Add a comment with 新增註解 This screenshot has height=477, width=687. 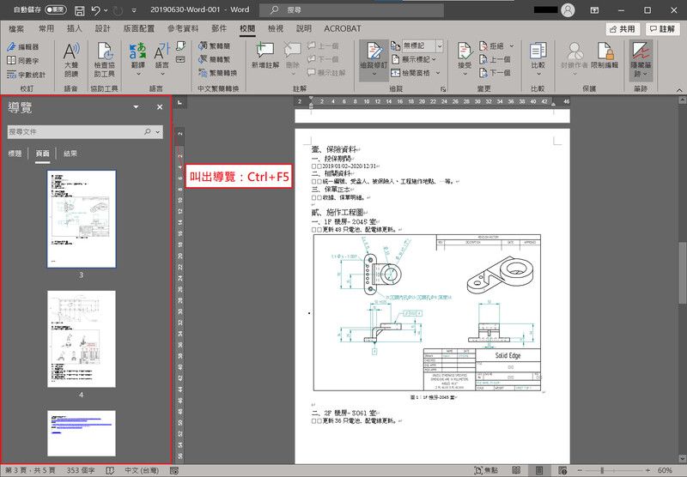pyautogui.click(x=265, y=56)
